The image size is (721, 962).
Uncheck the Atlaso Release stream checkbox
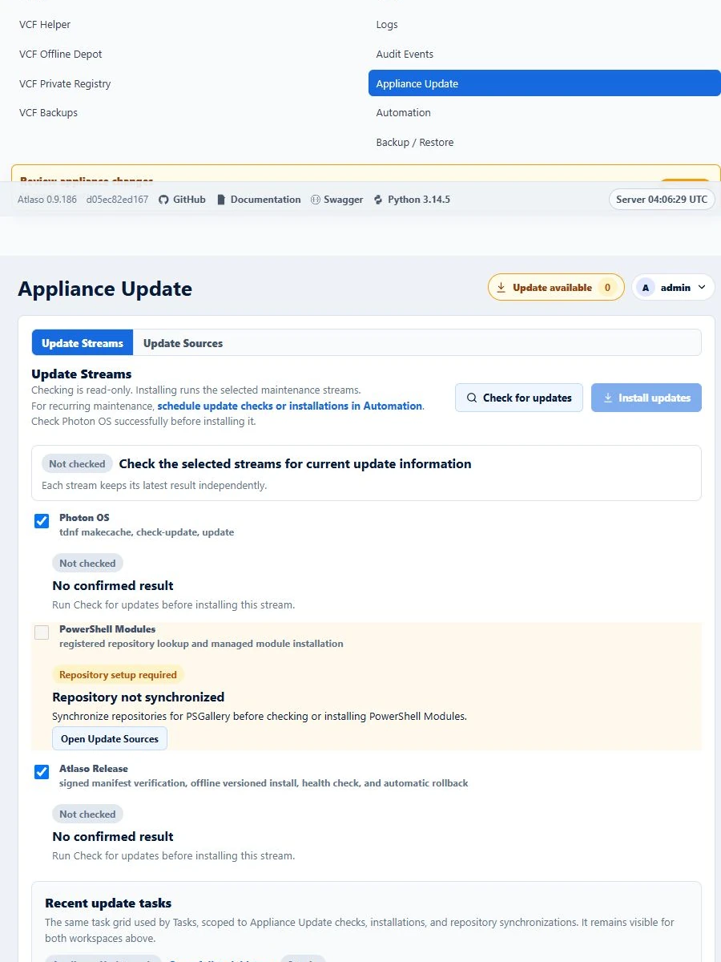coord(42,772)
